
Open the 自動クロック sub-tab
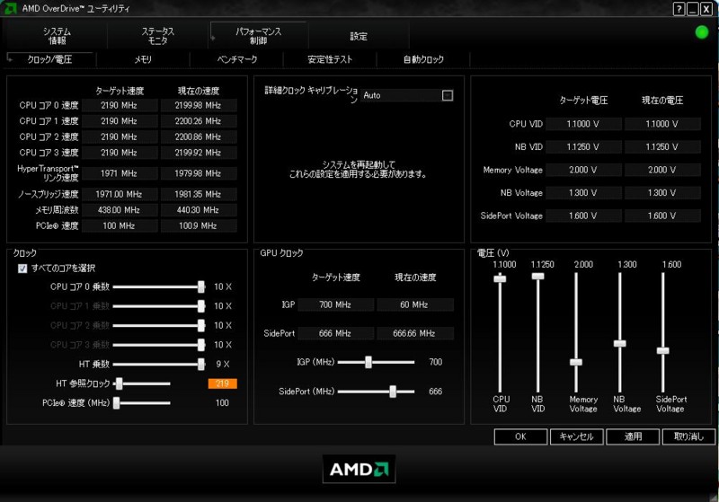tap(423, 59)
